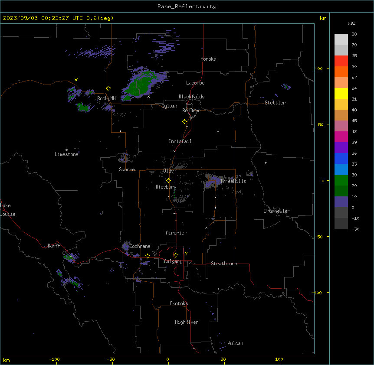374x365 pixels.
Task: Click the Drumheller city label
Action: coord(277,211)
